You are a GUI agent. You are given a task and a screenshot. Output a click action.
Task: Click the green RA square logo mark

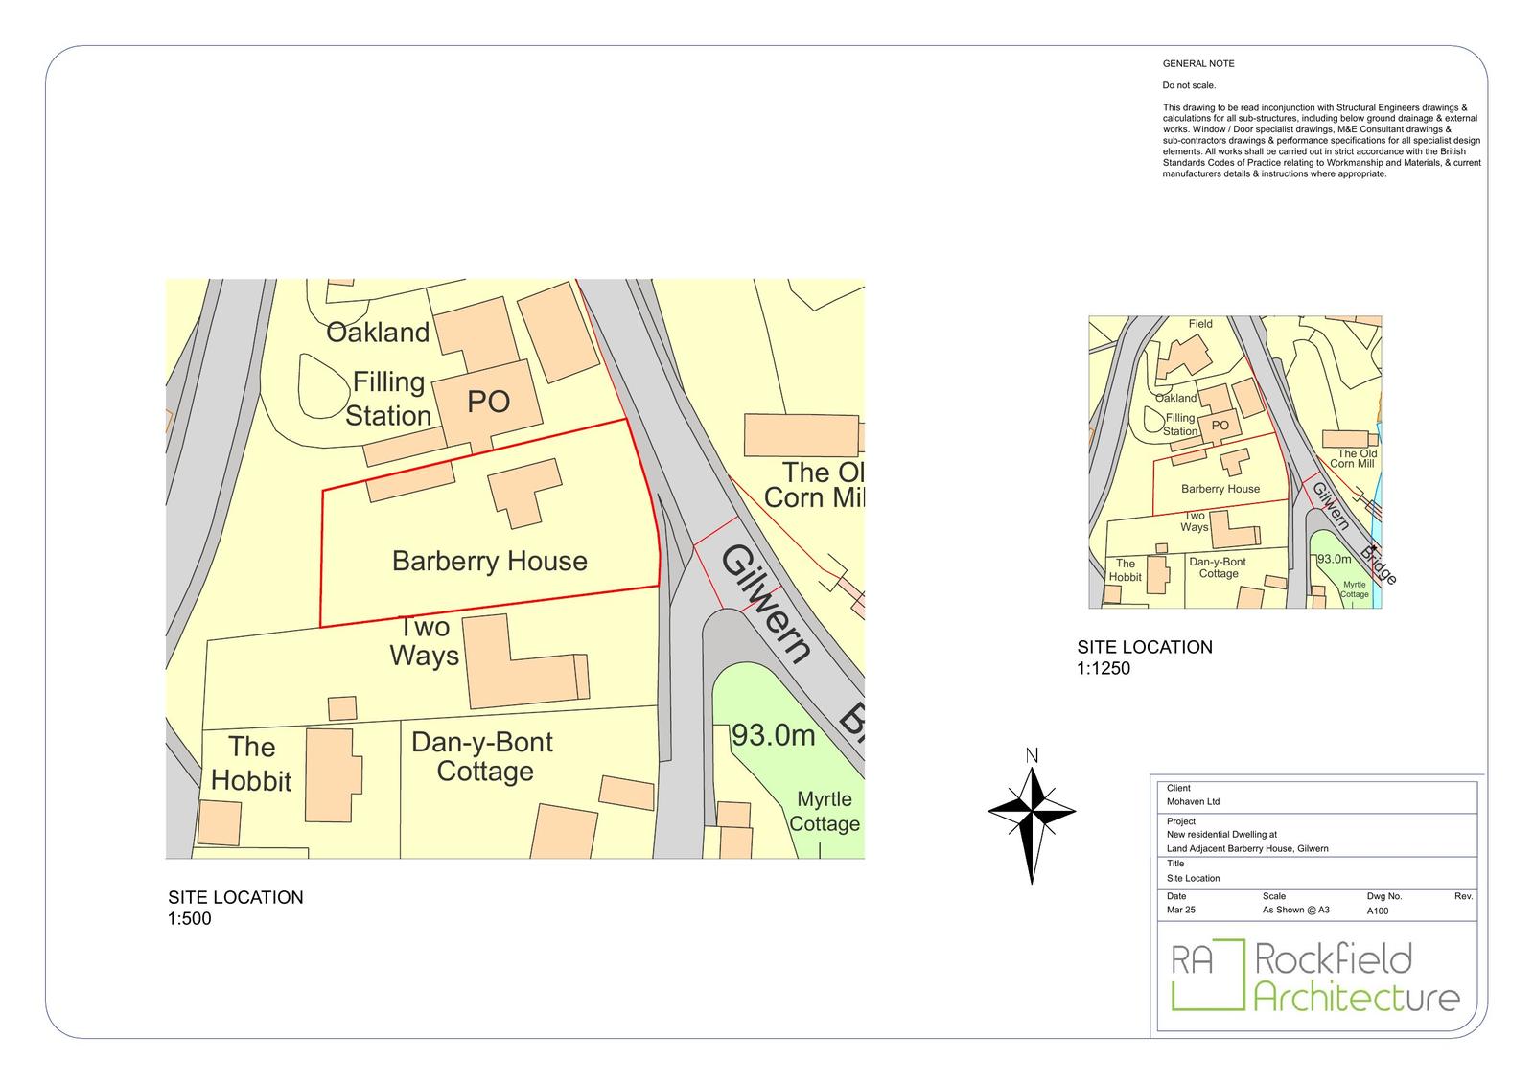click(x=1193, y=976)
